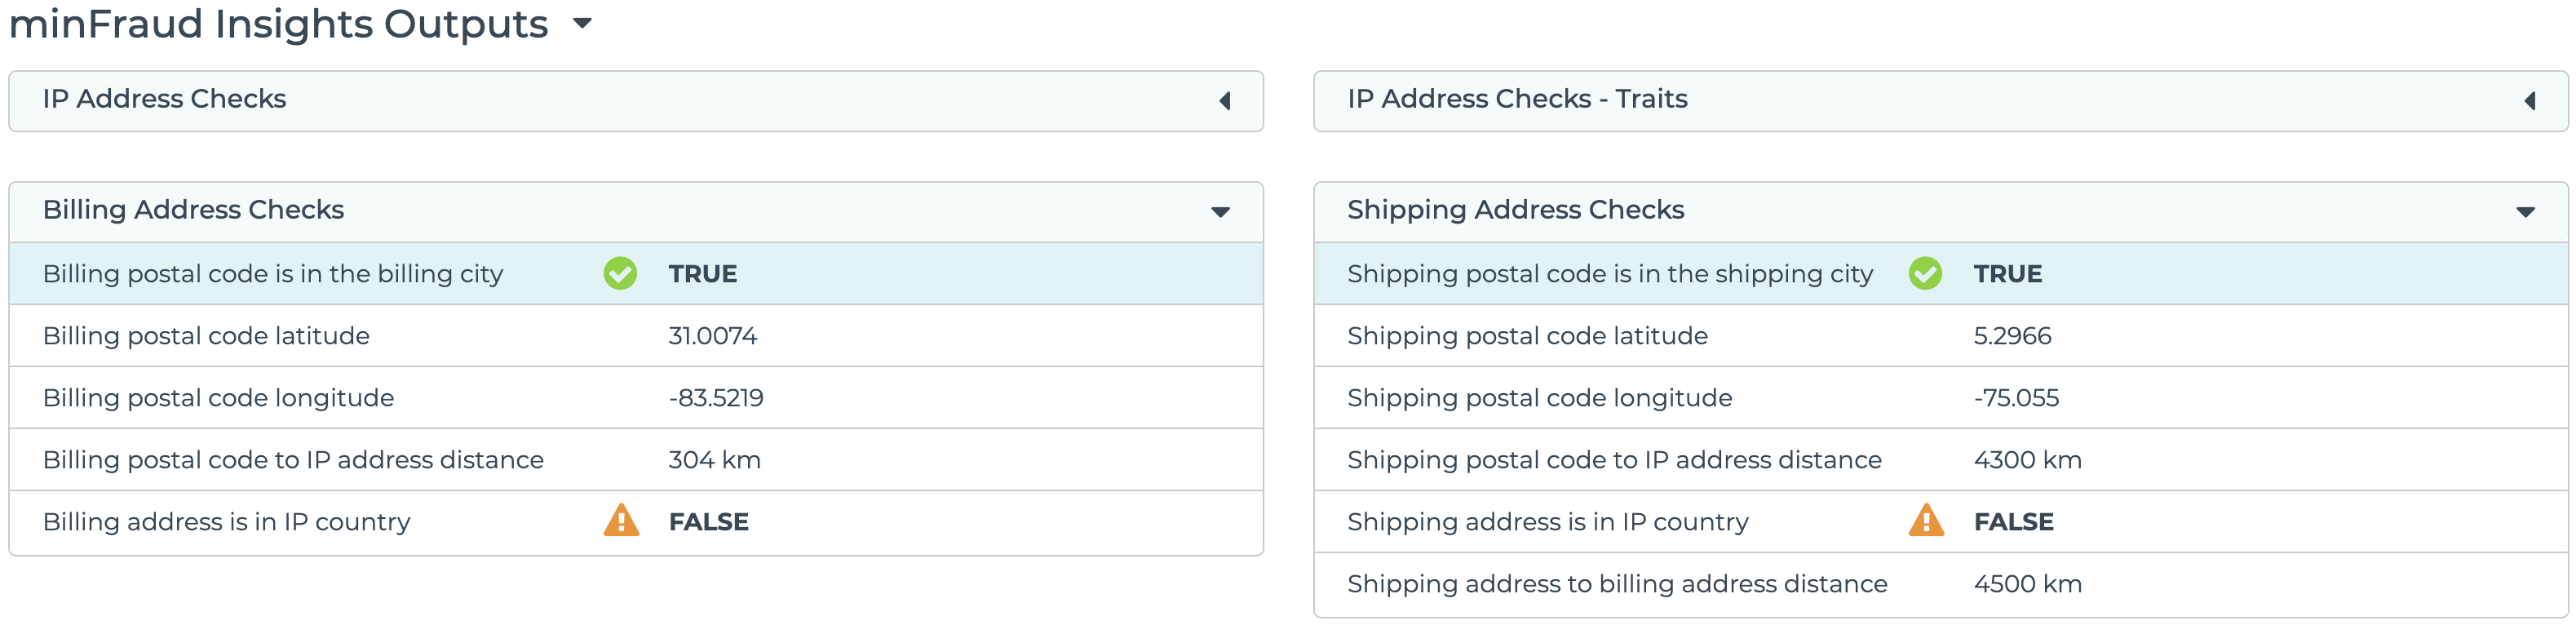Click the Shipping Address Checks header title
The height and width of the screenshot is (625, 2576).
point(1515,209)
